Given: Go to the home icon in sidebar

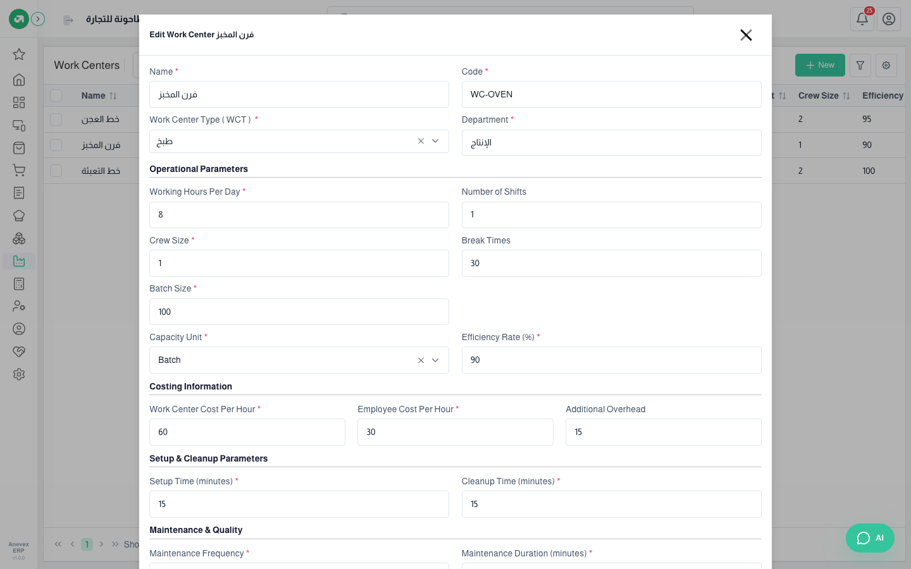Looking at the screenshot, I should [19, 80].
